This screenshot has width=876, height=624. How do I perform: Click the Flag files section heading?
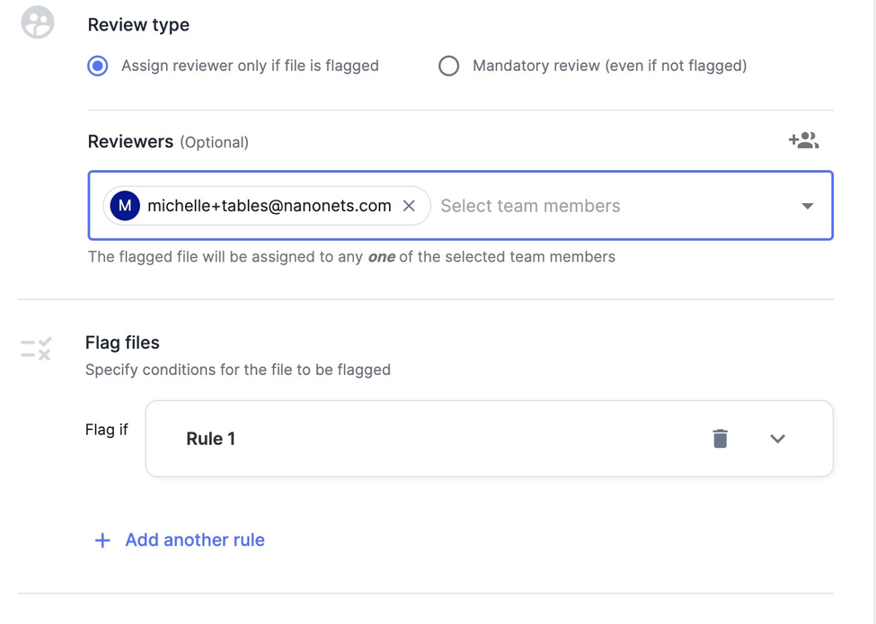pos(122,342)
